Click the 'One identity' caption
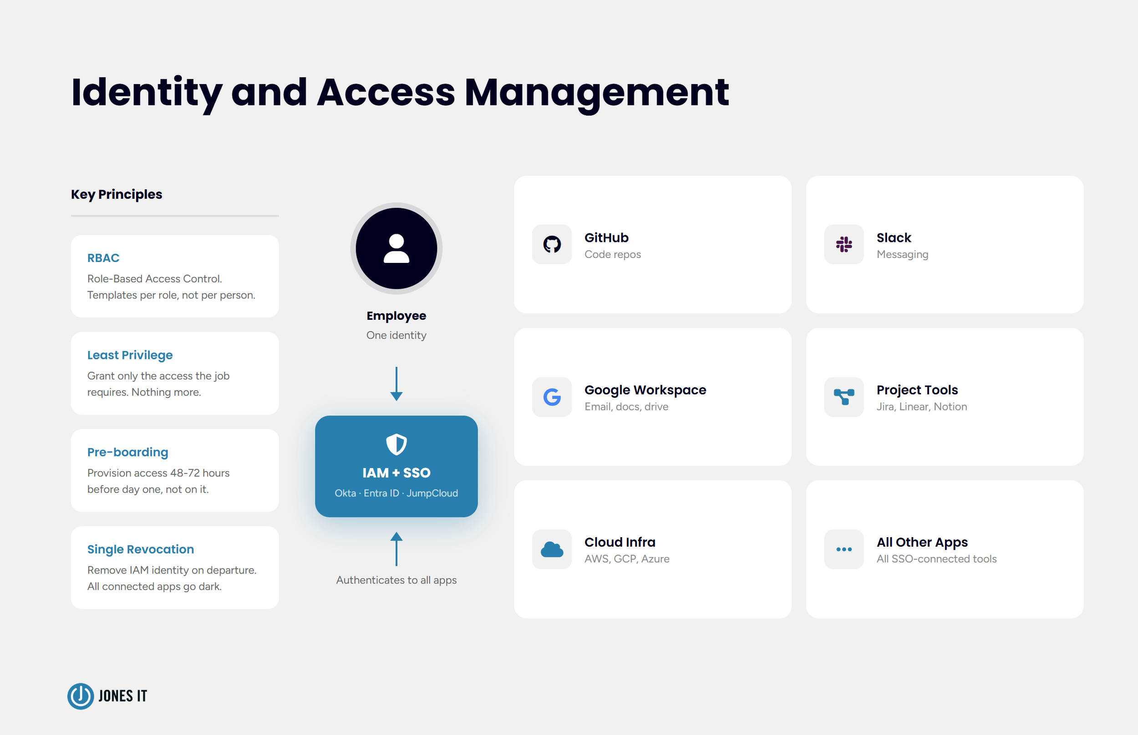Image resolution: width=1138 pixels, height=735 pixels. 396,336
